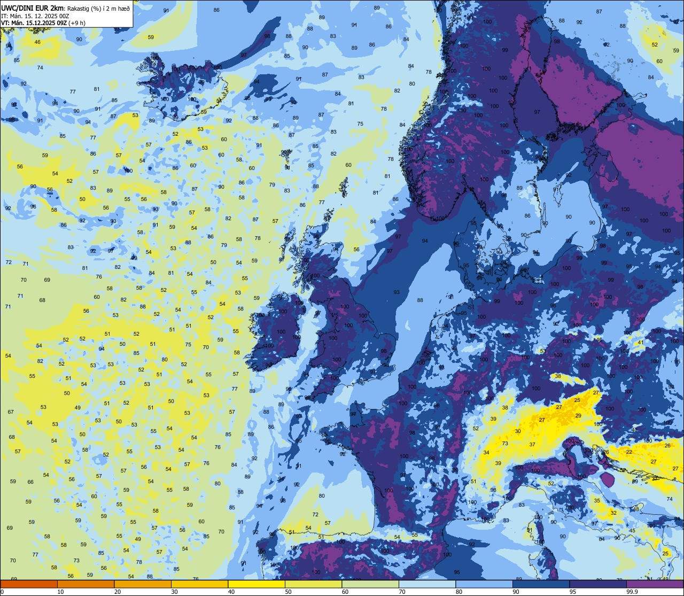This screenshot has height=596, width=684.
Task: Click the humidity value 34 on the map
Action: pos(486,452)
